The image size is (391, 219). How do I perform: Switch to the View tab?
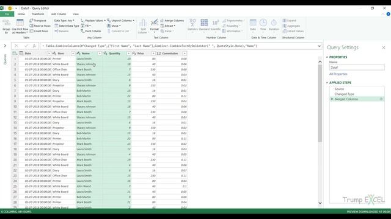coord(76,14)
